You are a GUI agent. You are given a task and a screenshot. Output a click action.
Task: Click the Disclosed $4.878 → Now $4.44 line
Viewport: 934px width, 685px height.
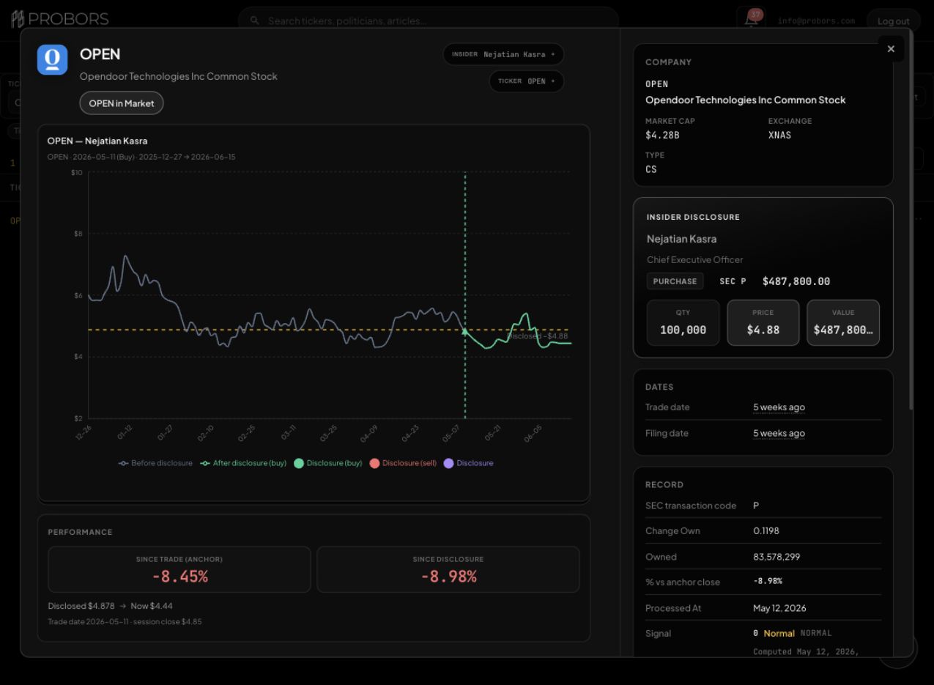(111, 606)
